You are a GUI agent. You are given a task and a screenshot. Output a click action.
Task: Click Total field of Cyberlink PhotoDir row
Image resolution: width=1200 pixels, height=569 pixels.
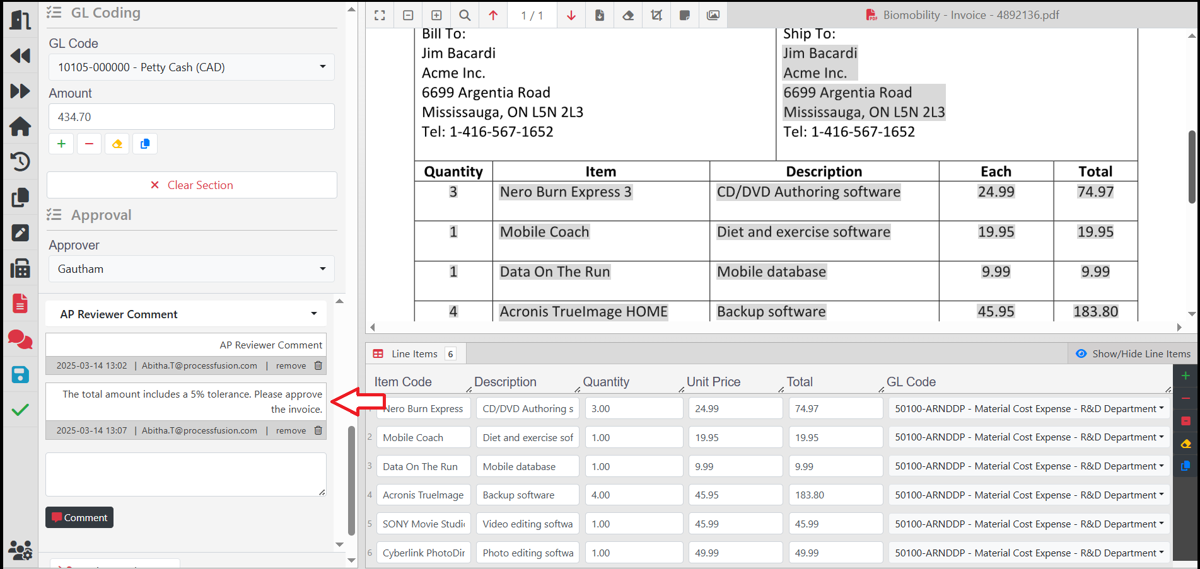click(x=836, y=553)
